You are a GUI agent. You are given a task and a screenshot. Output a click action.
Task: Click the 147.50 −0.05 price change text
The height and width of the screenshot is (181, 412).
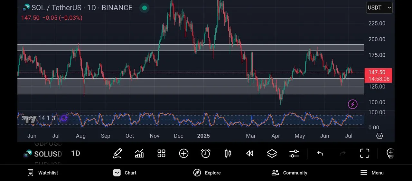pos(52,18)
